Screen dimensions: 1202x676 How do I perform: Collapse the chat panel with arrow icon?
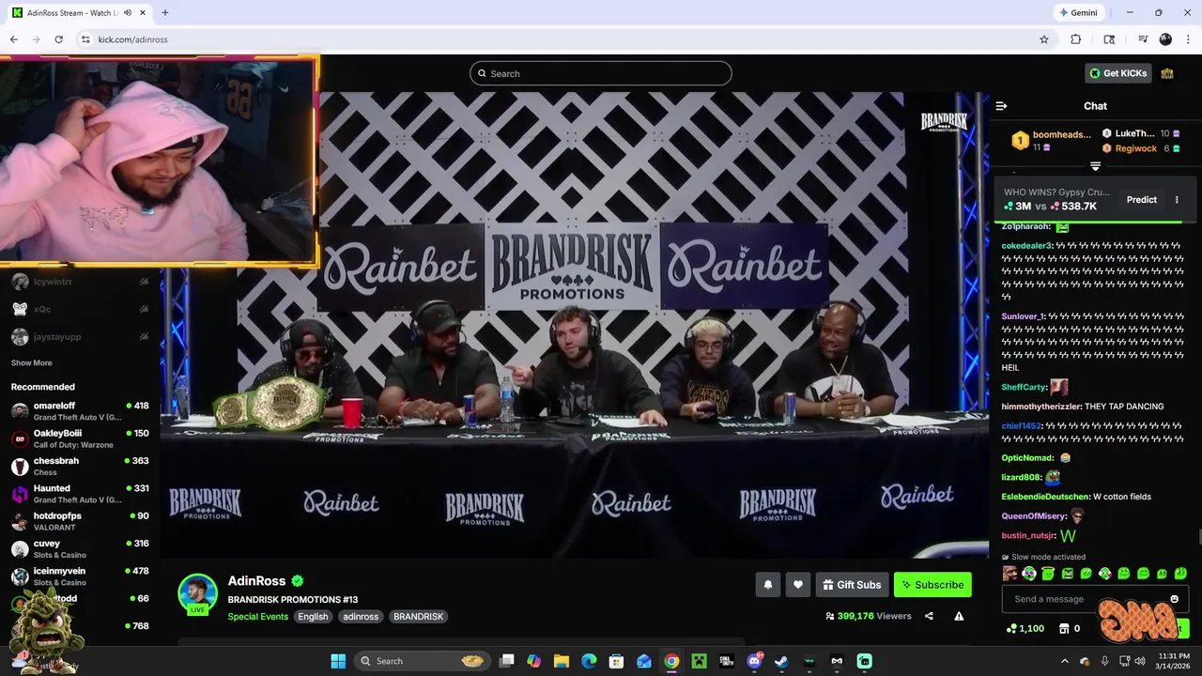pos(1001,106)
